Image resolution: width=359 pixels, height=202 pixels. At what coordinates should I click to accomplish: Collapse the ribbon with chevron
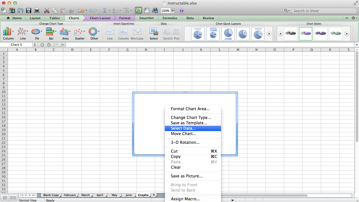pyautogui.click(x=347, y=18)
